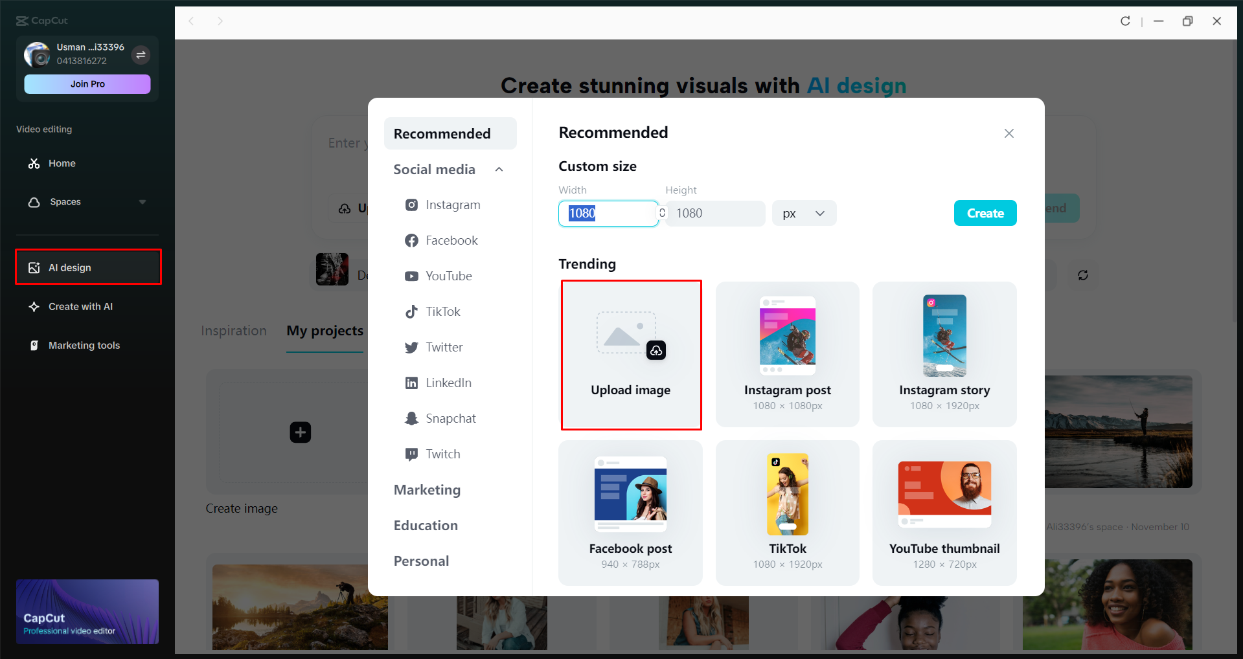Screen dimensions: 1243x659
Task: Choose YouTube from the social media list
Action: (x=448, y=276)
